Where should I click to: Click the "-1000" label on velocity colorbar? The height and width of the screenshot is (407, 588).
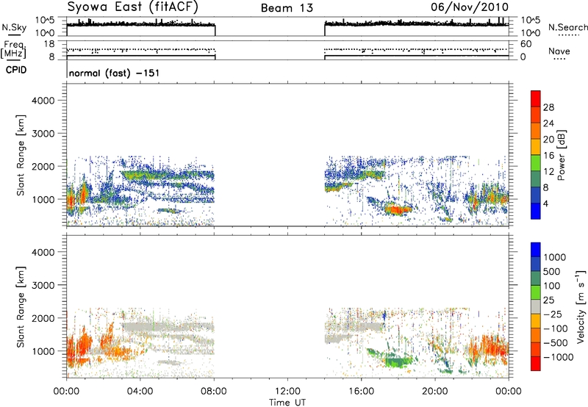tap(559, 357)
